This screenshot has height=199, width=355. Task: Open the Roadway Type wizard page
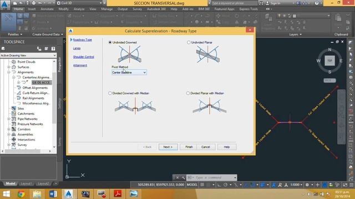pos(83,39)
